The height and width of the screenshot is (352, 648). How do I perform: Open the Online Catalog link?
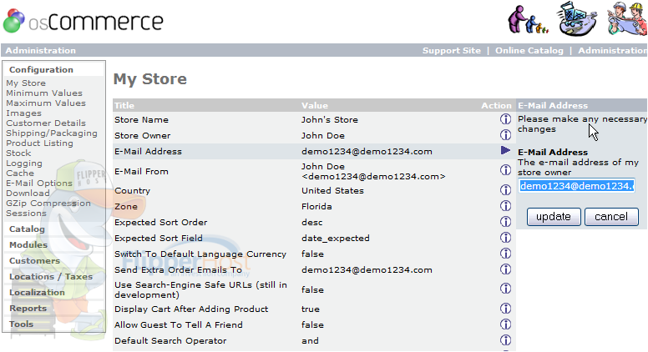(529, 50)
